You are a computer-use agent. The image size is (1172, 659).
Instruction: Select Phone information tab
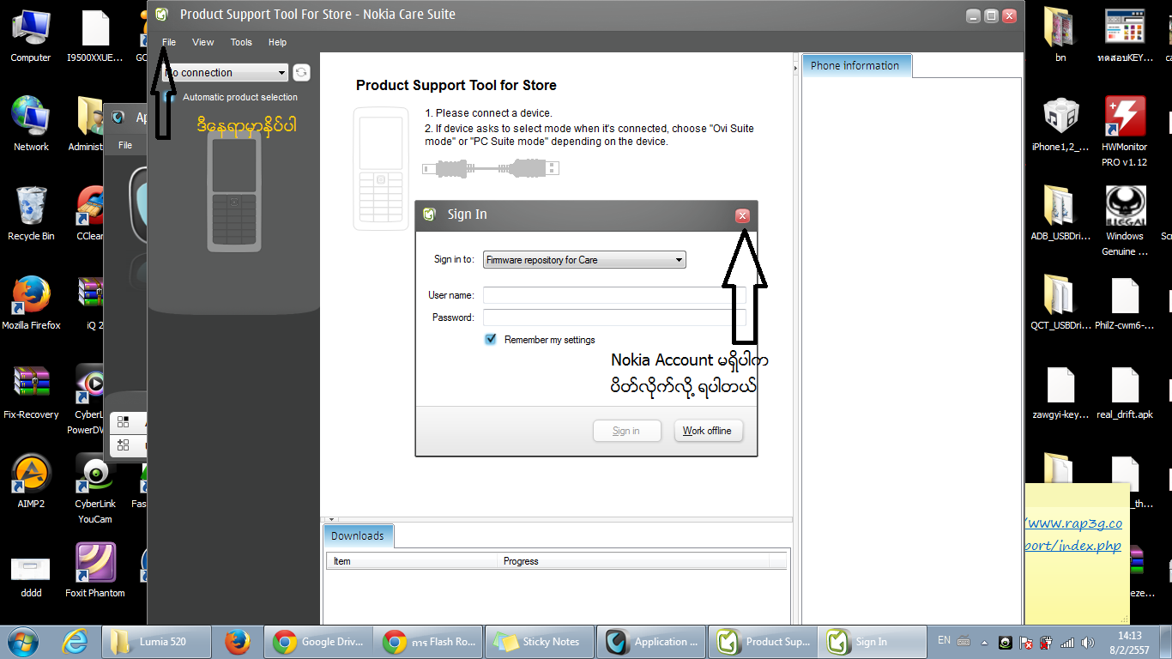855,65
